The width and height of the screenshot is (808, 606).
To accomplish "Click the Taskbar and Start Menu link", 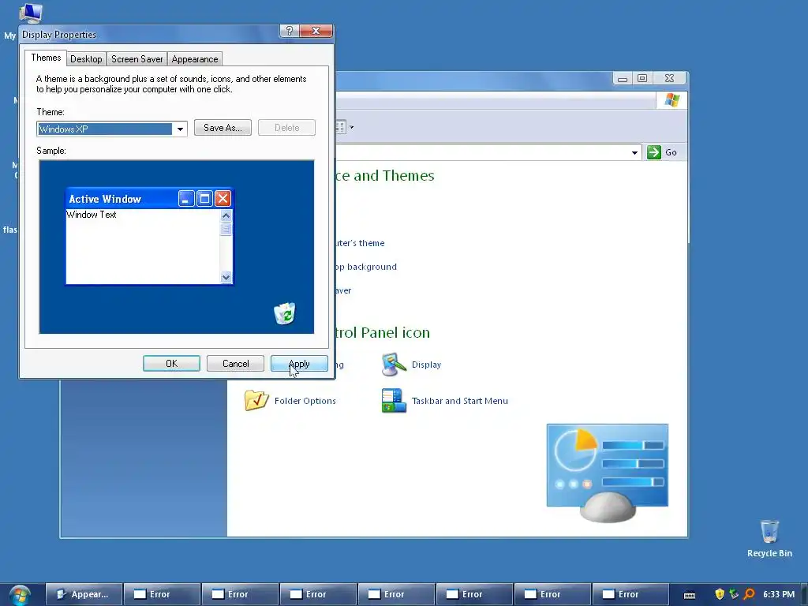I will click(460, 401).
